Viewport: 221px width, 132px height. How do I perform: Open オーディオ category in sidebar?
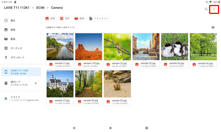point(21,48)
